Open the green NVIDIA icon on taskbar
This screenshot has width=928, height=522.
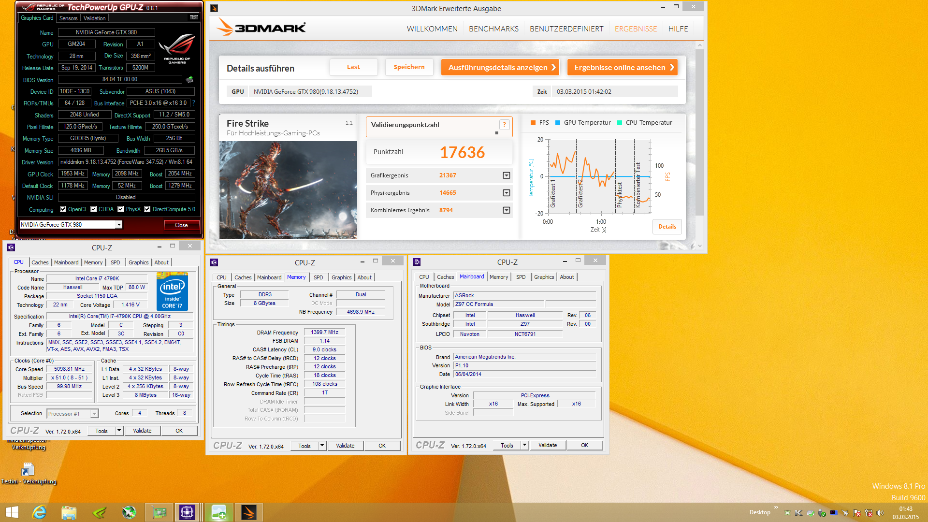(99, 512)
